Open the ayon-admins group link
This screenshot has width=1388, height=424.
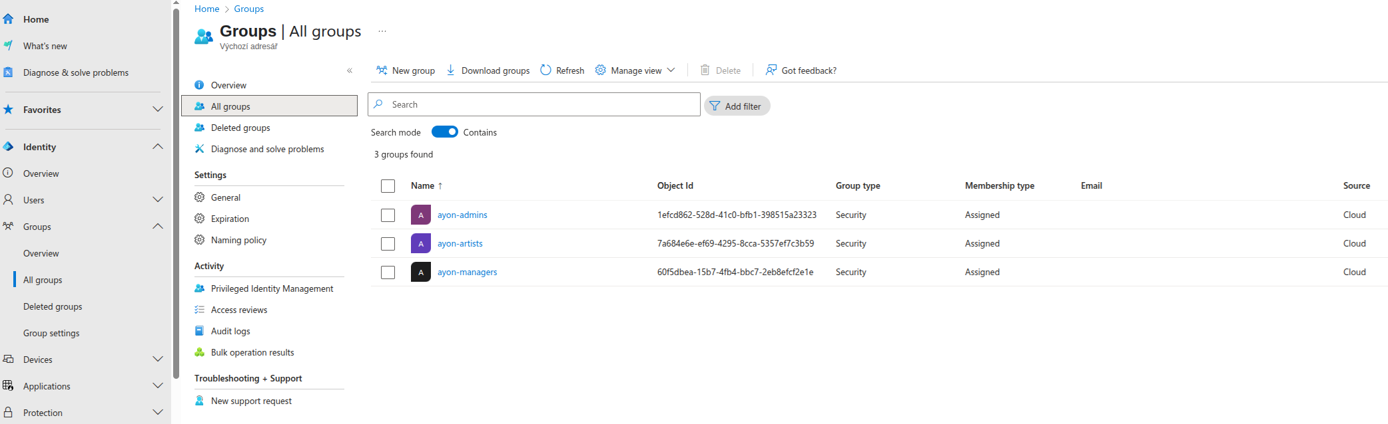point(462,215)
